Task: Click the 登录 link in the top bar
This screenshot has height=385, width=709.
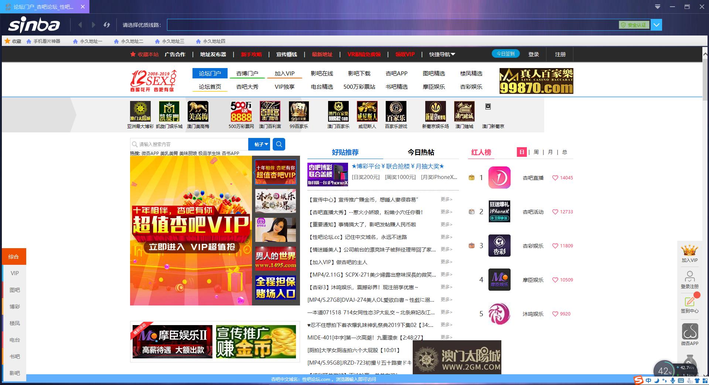Action: pyautogui.click(x=534, y=54)
